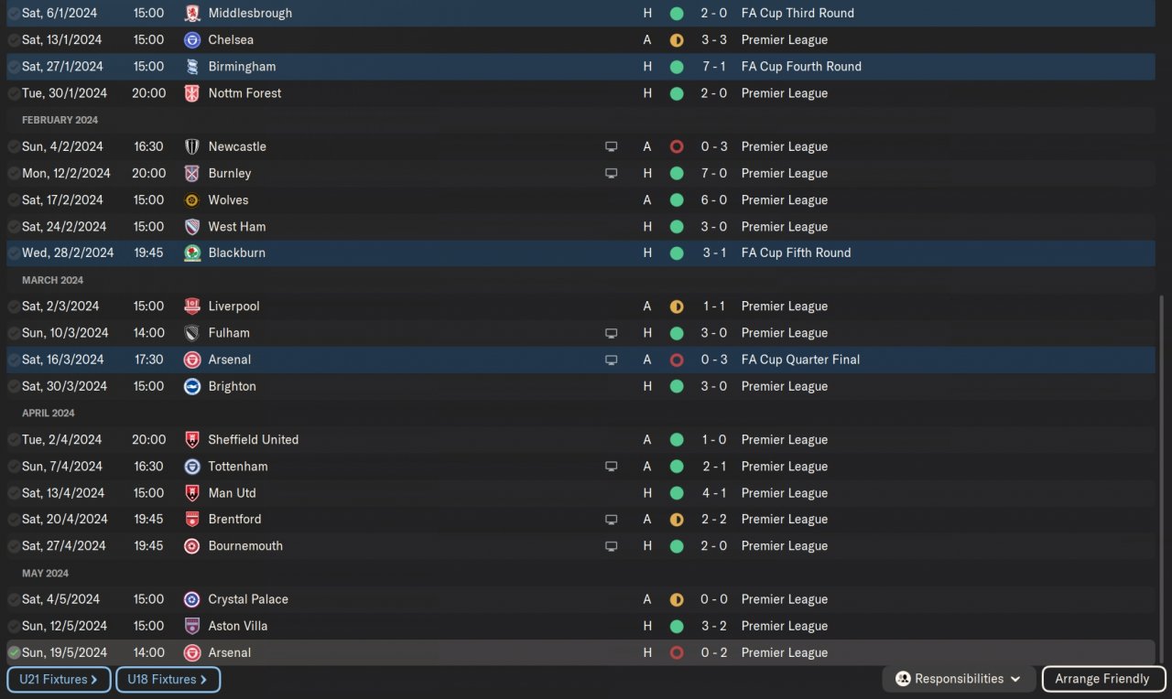Click the 7 - 0 score against Burnley
Viewport: 1172px width, 699px height.
pyautogui.click(x=714, y=173)
